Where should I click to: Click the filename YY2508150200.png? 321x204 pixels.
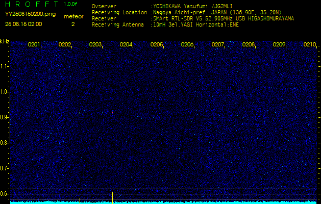click(30, 14)
